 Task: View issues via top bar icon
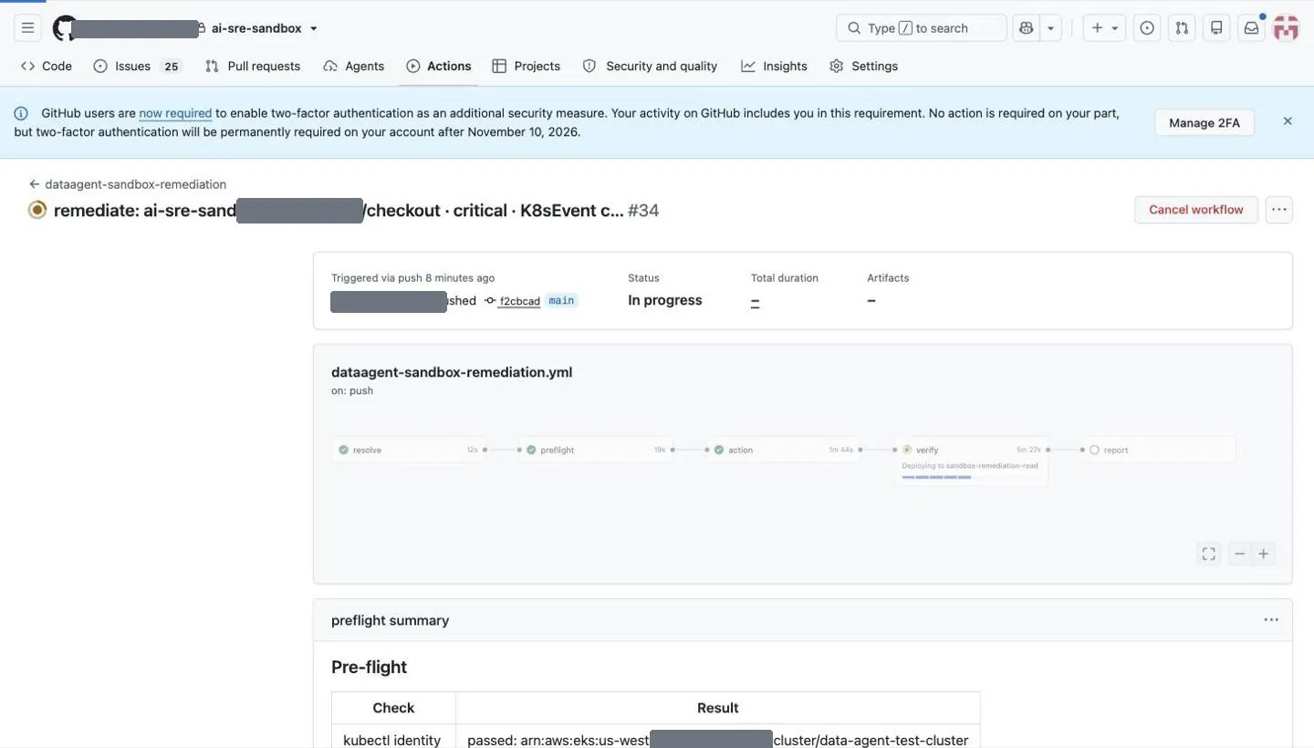click(1147, 28)
